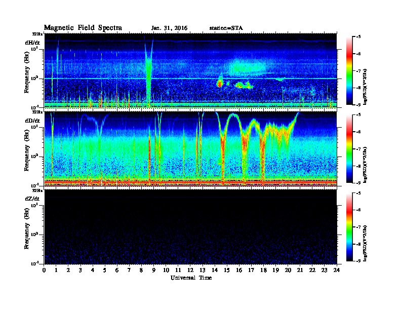Click the hour "18" tick label
Image resolution: width=401 pixels, height=310 pixels.
click(264, 270)
